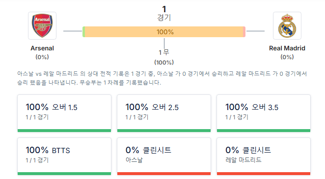Image resolution: width=325 pixels, height=179 pixels.
Task: Click the Arsenal (0%) win percentage
Action: click(42, 57)
